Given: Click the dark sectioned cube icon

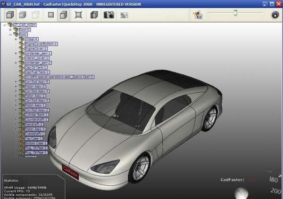Looking at the screenshot, I should [94, 15].
